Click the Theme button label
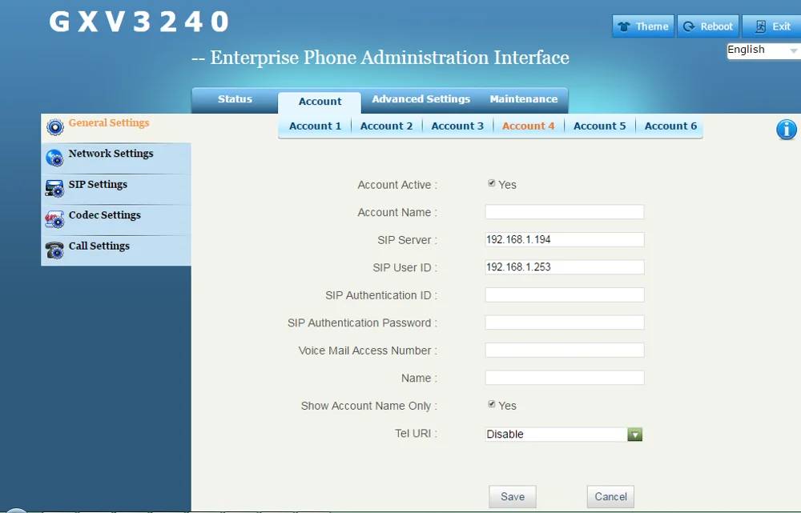Viewport: 801px width, 513px height. click(652, 26)
